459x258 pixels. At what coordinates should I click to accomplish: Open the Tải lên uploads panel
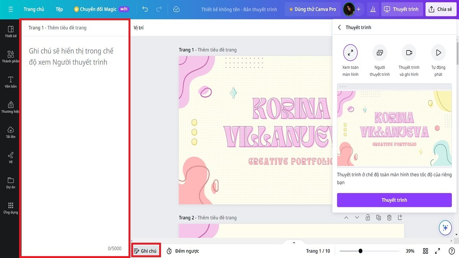pos(10,131)
